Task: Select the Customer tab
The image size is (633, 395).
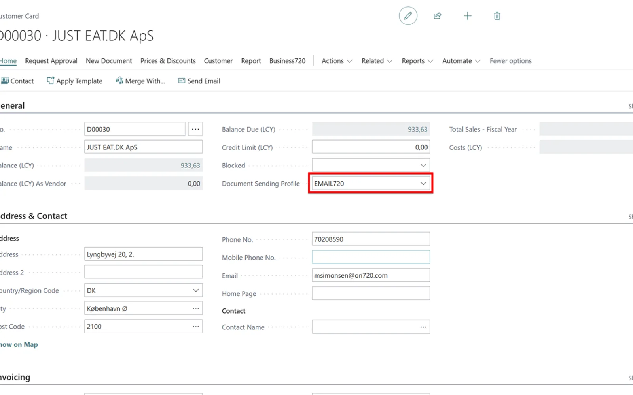Action: 218,61
